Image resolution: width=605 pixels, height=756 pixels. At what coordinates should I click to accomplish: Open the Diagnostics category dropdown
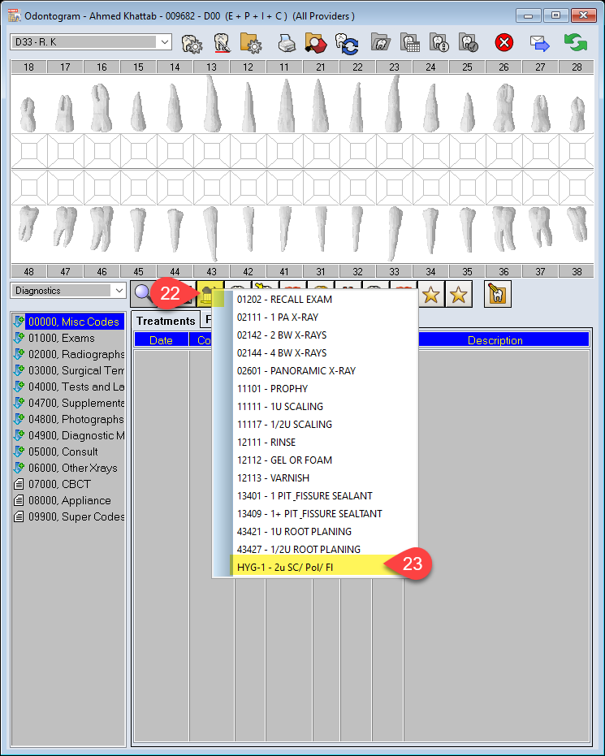(x=68, y=291)
